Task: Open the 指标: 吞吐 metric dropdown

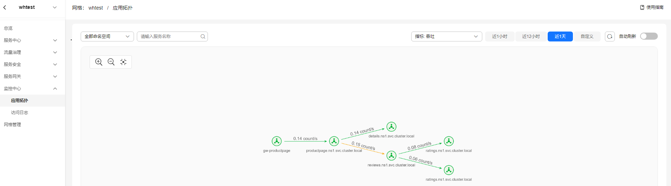Action: (447, 36)
